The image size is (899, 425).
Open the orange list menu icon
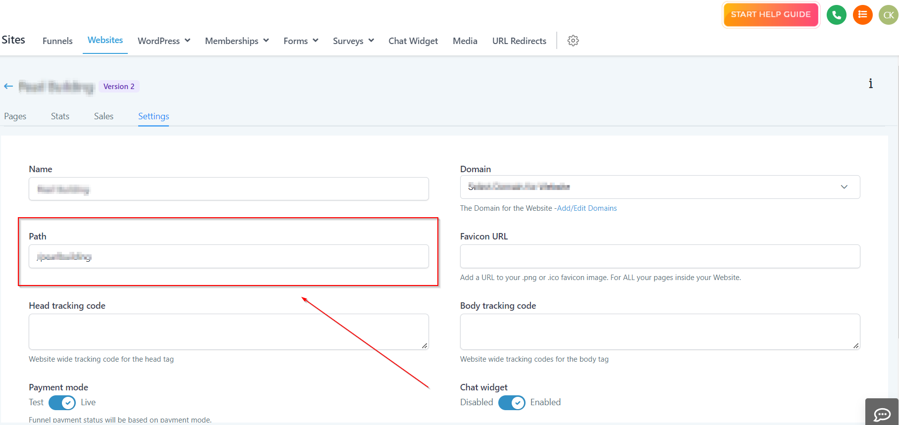pos(862,15)
